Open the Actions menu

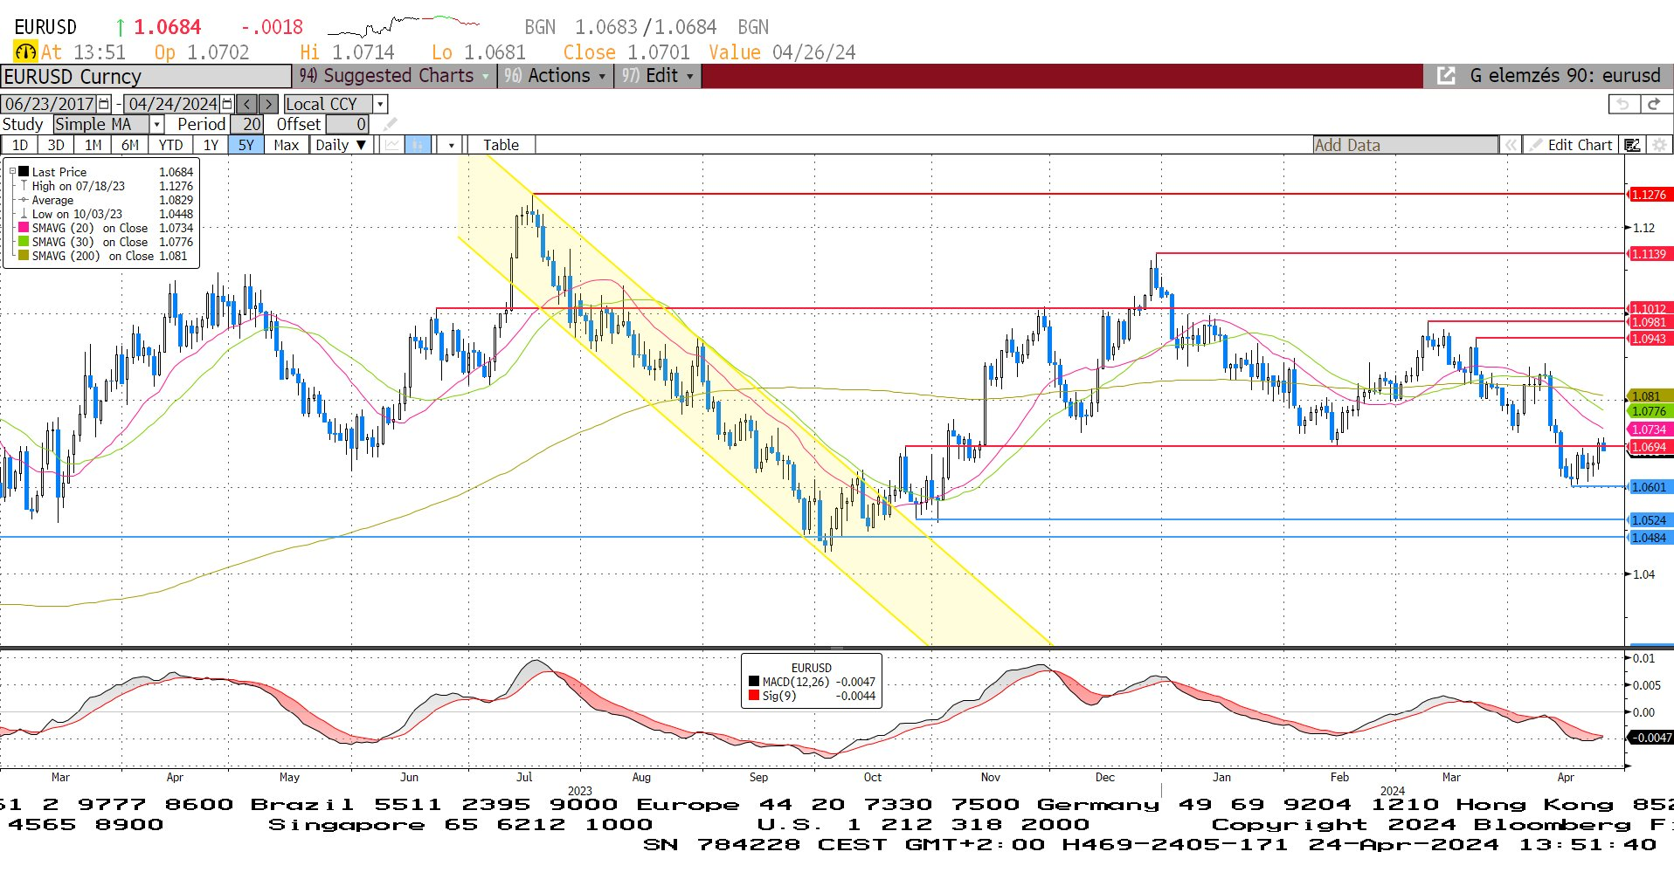click(x=557, y=76)
